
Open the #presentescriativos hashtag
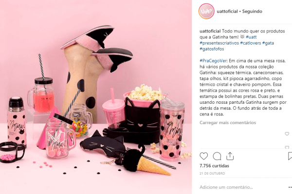219,43
